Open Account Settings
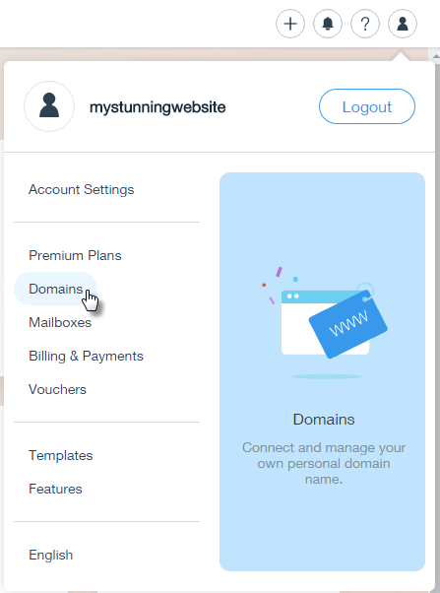Viewport: 440px width, 593px height. click(82, 189)
